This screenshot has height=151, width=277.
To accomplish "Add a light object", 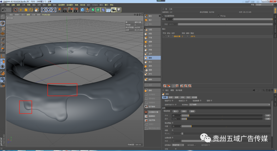I will point(119,10).
